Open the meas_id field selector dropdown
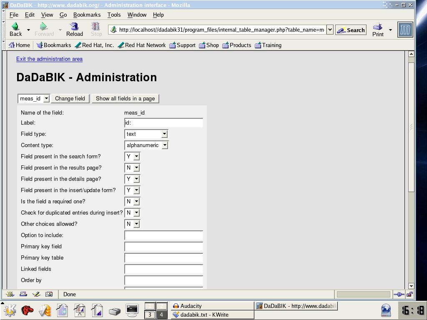 pyautogui.click(x=34, y=98)
